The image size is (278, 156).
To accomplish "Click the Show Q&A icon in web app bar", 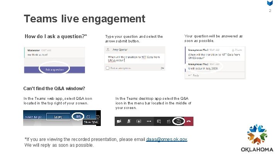I will click(78, 117).
